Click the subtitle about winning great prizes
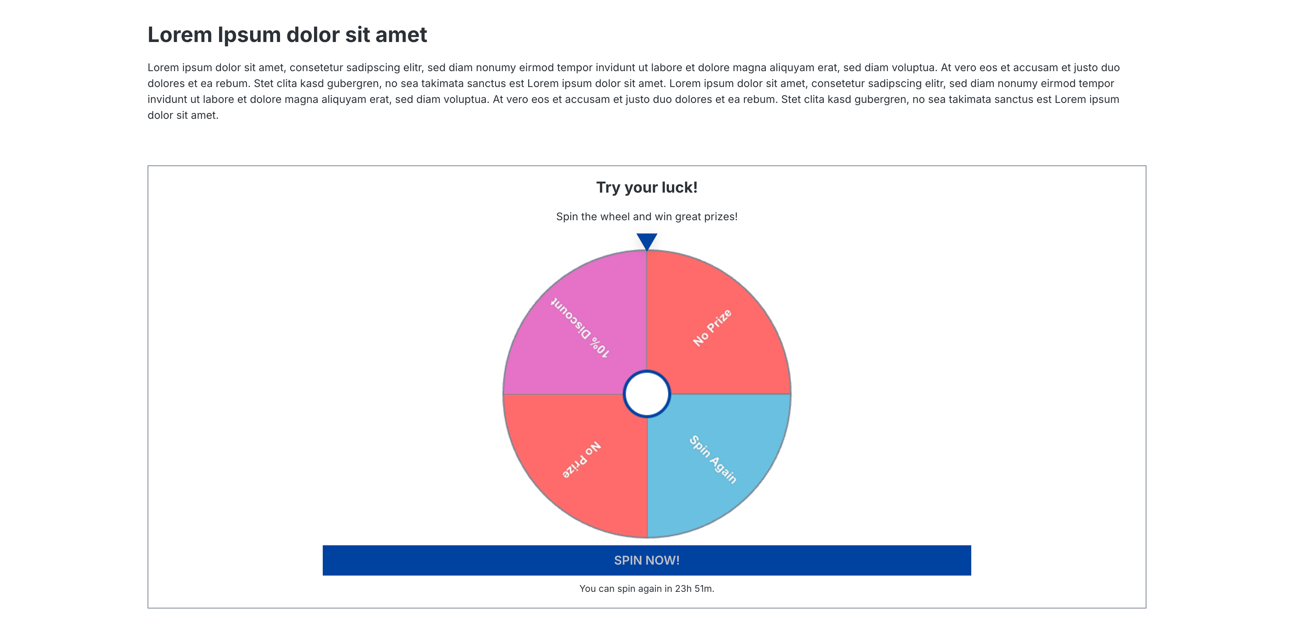Image resolution: width=1294 pixels, height=638 pixels. click(x=647, y=216)
